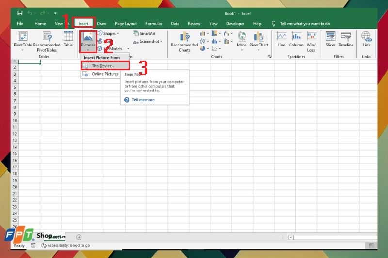Click the Redo arrow icon

tap(43, 13)
